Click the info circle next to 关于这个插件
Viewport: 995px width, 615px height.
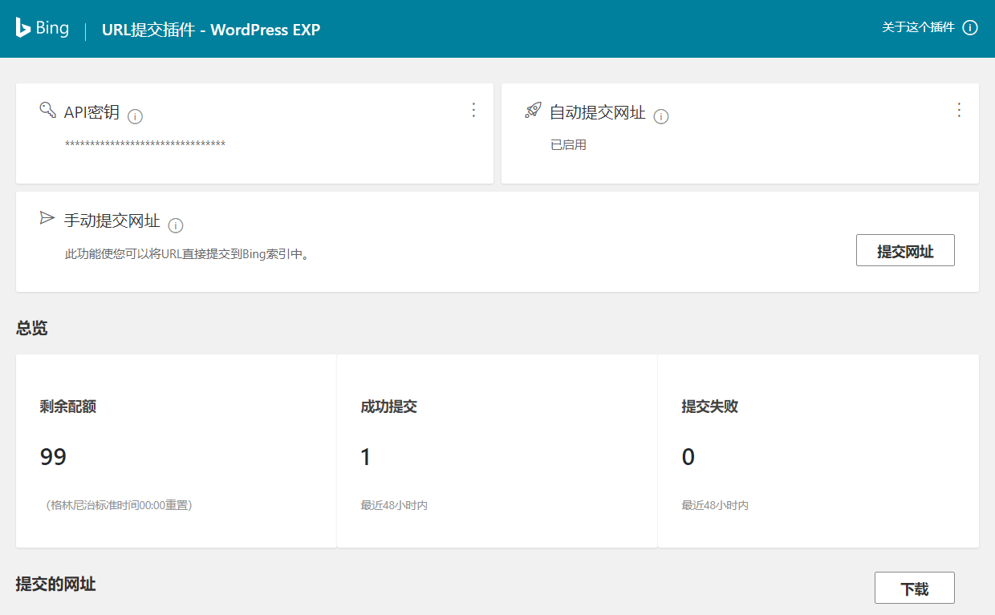(x=970, y=28)
